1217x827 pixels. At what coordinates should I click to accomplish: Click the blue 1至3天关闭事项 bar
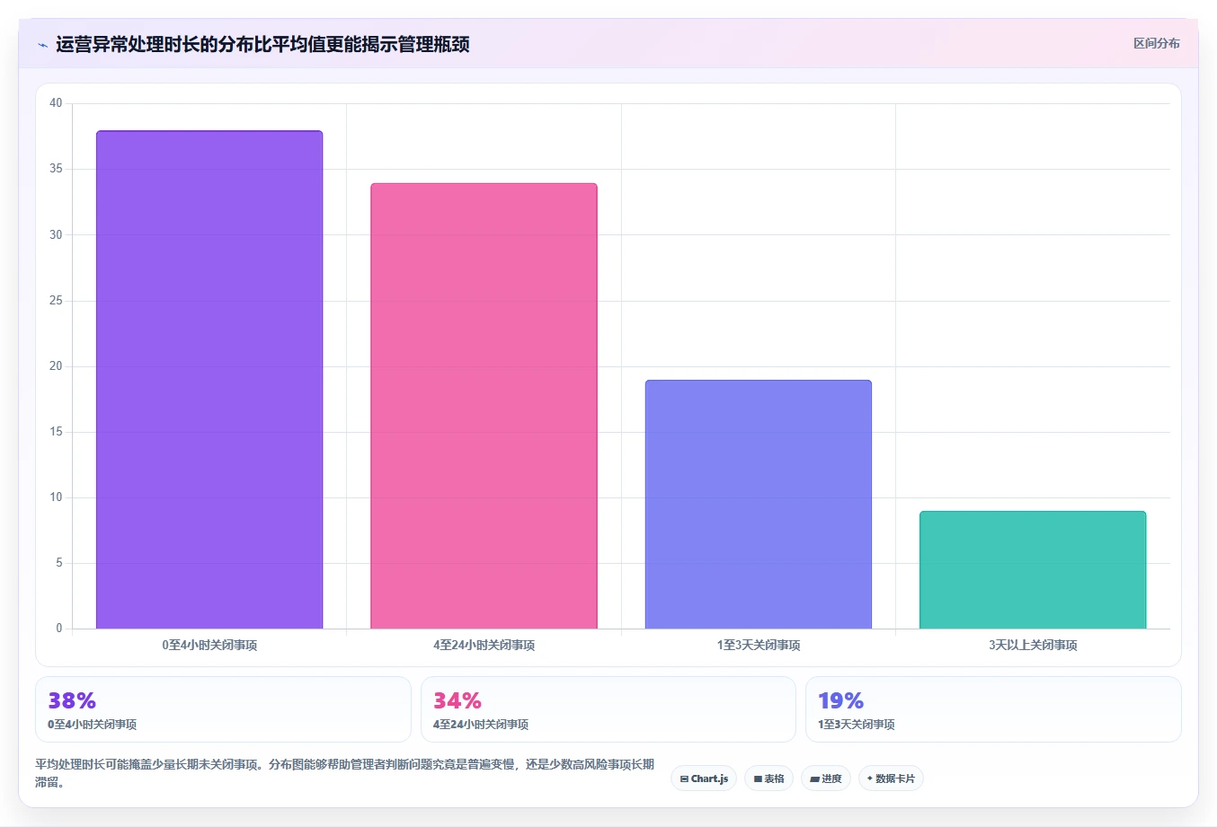[759, 505]
